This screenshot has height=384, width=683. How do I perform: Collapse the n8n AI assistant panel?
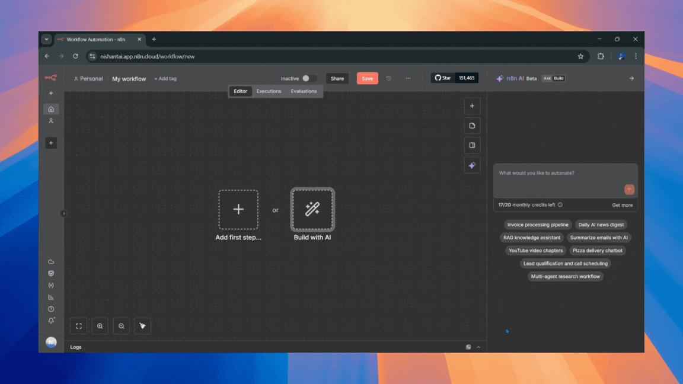coord(631,78)
